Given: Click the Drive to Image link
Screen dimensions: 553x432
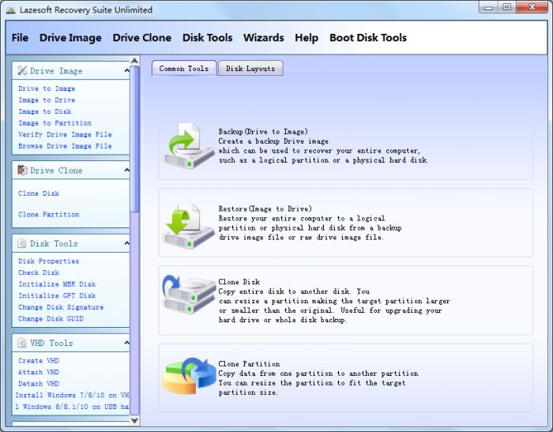Looking at the screenshot, I should [x=47, y=88].
